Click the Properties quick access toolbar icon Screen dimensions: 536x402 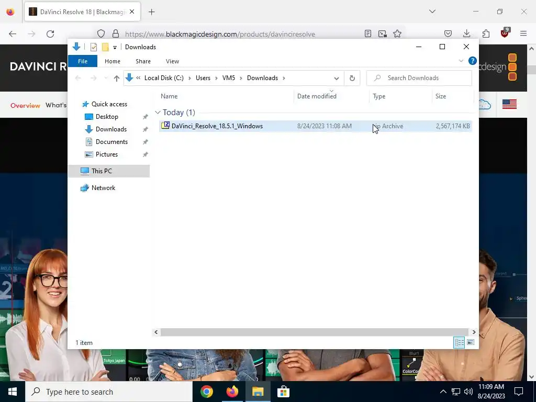pos(93,47)
